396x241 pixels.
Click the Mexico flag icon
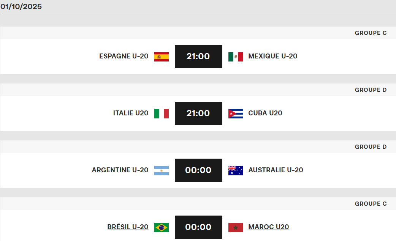coord(236,57)
